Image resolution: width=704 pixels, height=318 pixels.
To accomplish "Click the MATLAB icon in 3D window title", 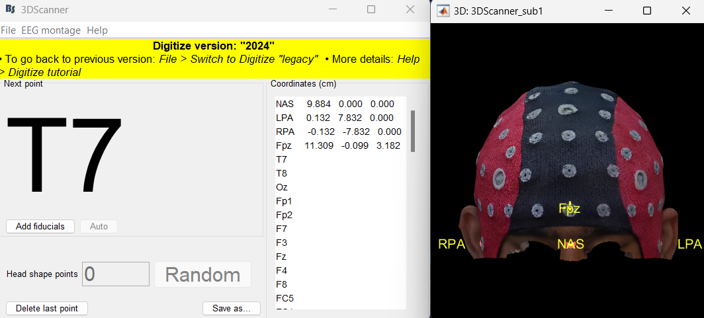I will 441,11.
